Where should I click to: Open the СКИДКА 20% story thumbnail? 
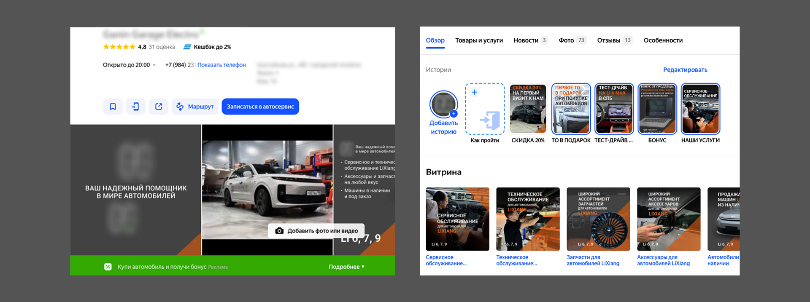(x=528, y=109)
